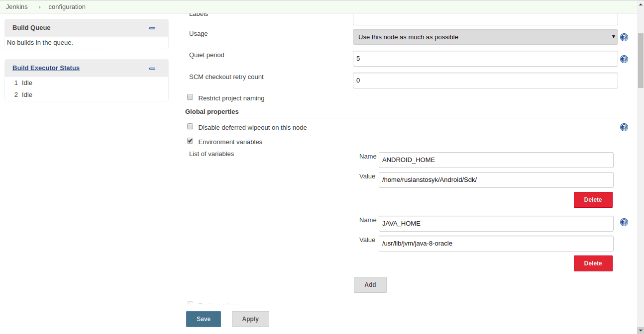This screenshot has height=334, width=644.
Task: Collapse the Build Executor Status panel
Action: (152, 69)
